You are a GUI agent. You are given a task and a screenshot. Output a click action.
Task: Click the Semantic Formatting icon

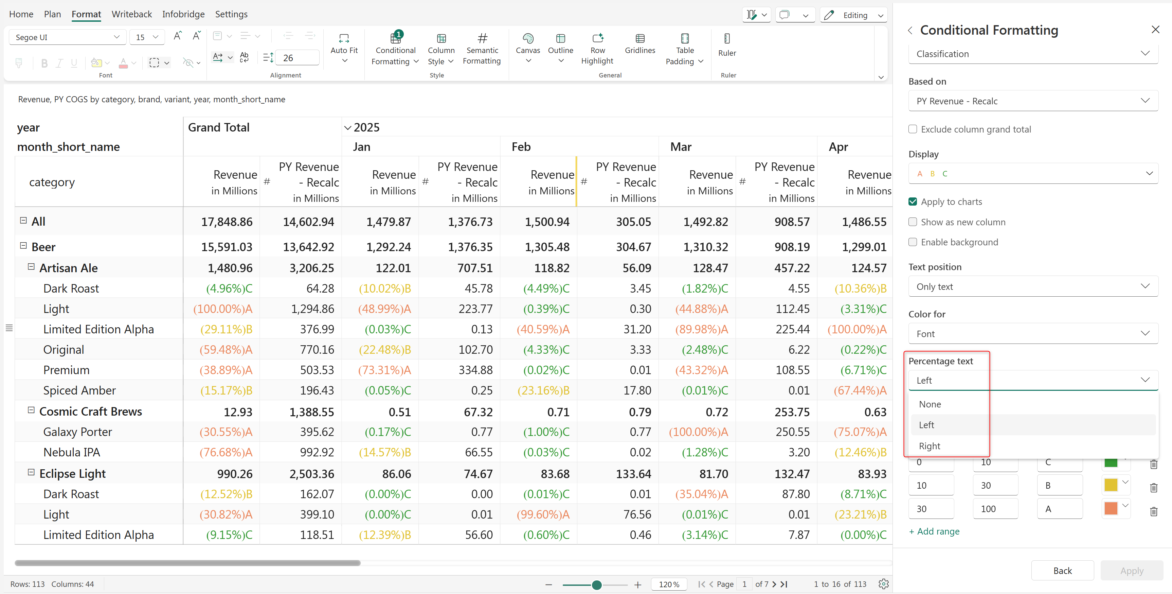click(482, 38)
